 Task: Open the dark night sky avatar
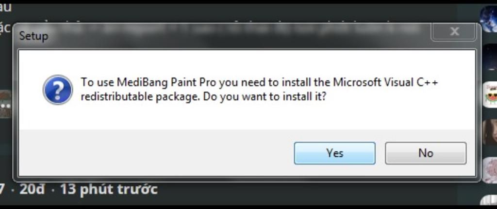(490, 57)
